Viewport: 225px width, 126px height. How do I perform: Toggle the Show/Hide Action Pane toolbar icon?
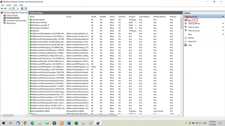tap(26, 9)
